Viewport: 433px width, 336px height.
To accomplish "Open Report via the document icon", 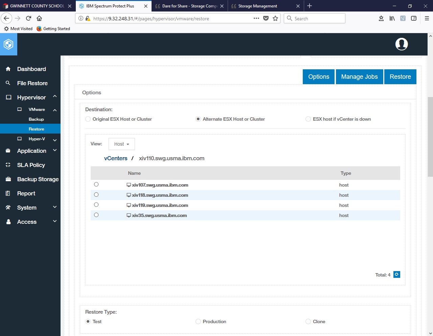I will [x=8, y=193].
